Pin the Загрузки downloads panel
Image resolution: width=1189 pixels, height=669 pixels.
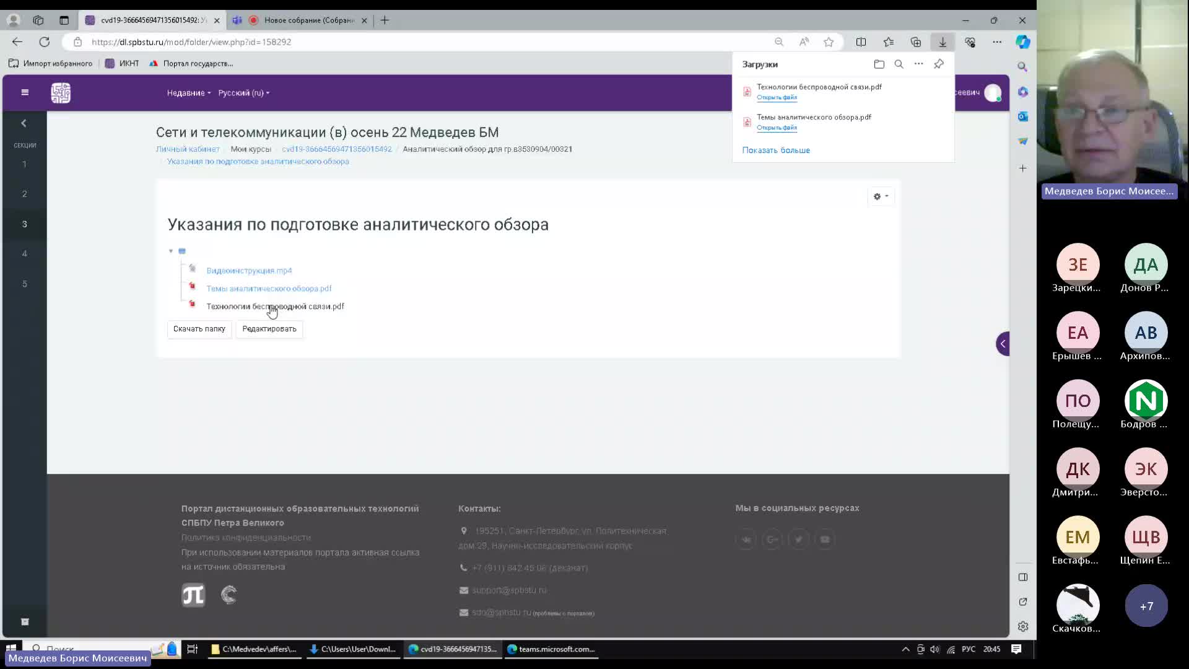click(939, 64)
